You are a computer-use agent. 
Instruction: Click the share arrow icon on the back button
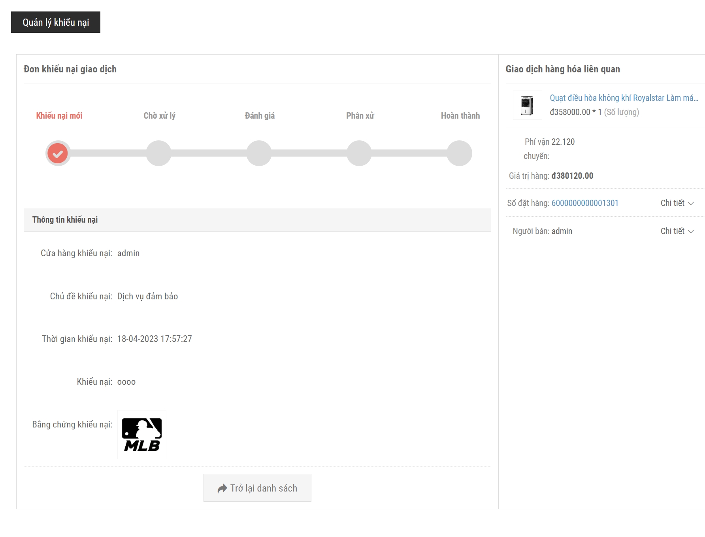click(222, 488)
